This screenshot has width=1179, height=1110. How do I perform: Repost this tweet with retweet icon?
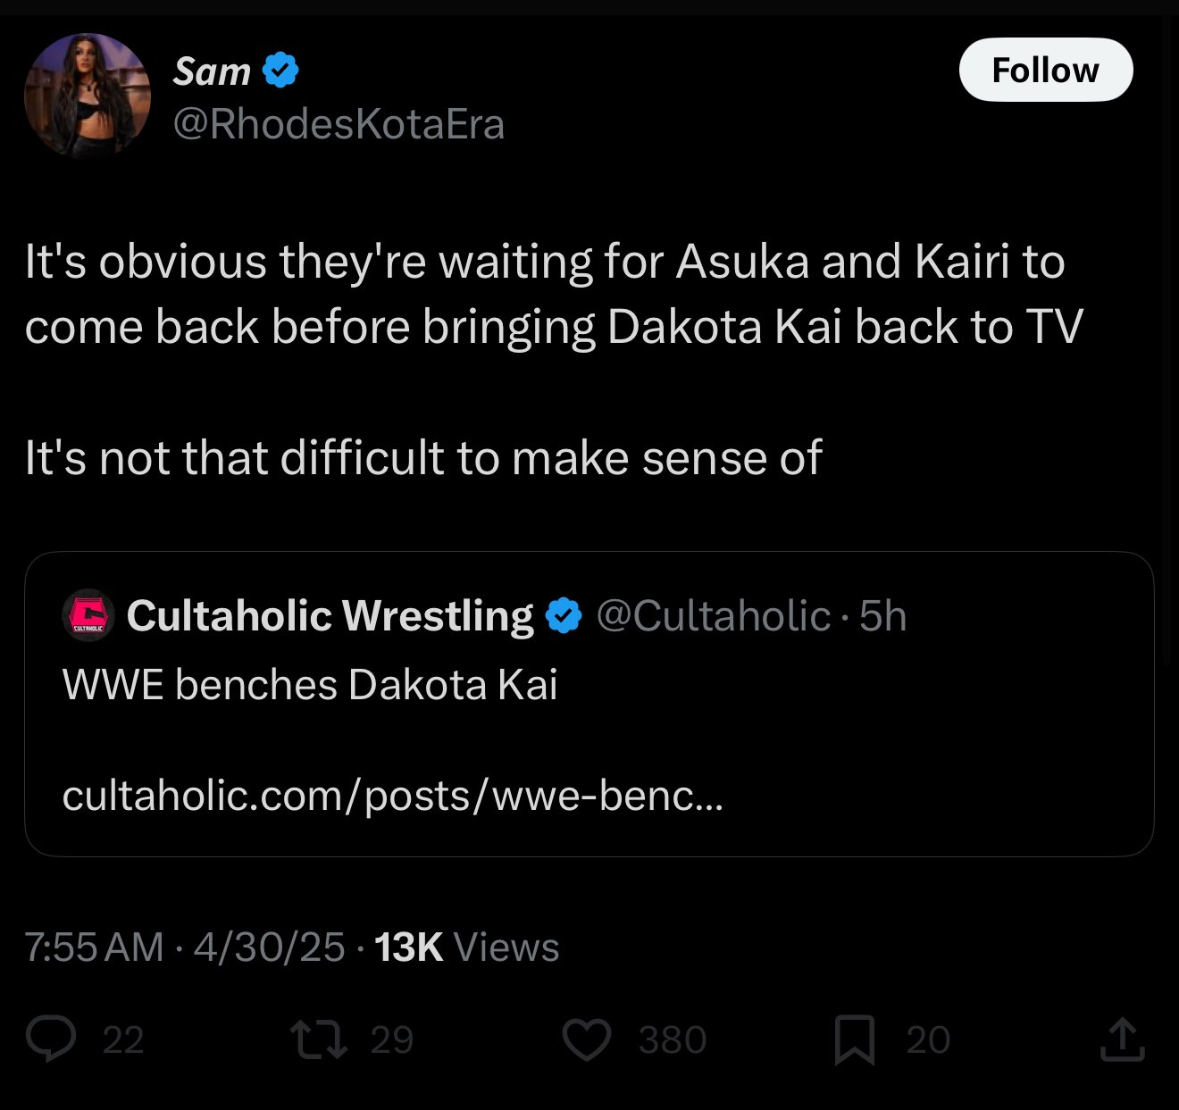coord(319,1039)
